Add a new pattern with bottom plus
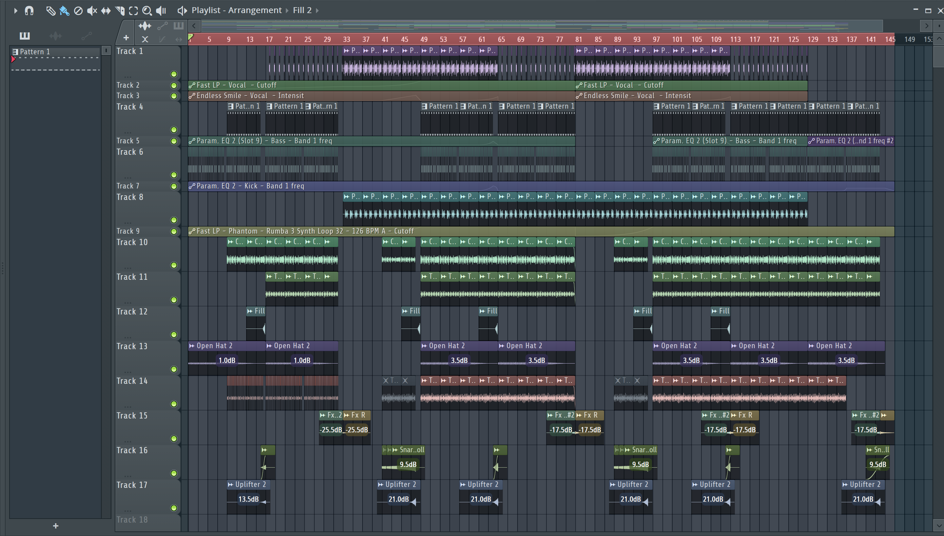Viewport: 944px width, 536px height. [x=56, y=526]
